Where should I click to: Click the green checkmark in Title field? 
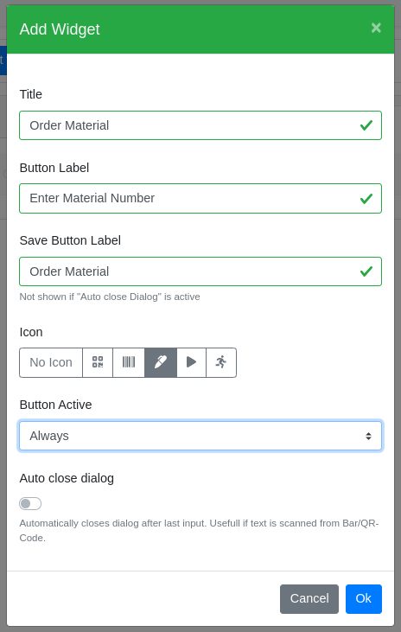tap(366, 125)
